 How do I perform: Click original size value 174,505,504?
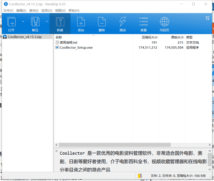click(x=174, y=48)
